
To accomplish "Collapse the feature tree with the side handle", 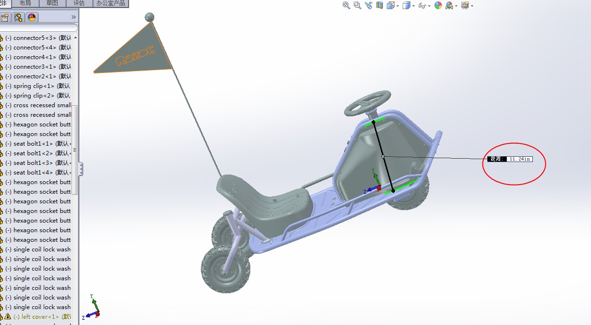I will 81,168.
